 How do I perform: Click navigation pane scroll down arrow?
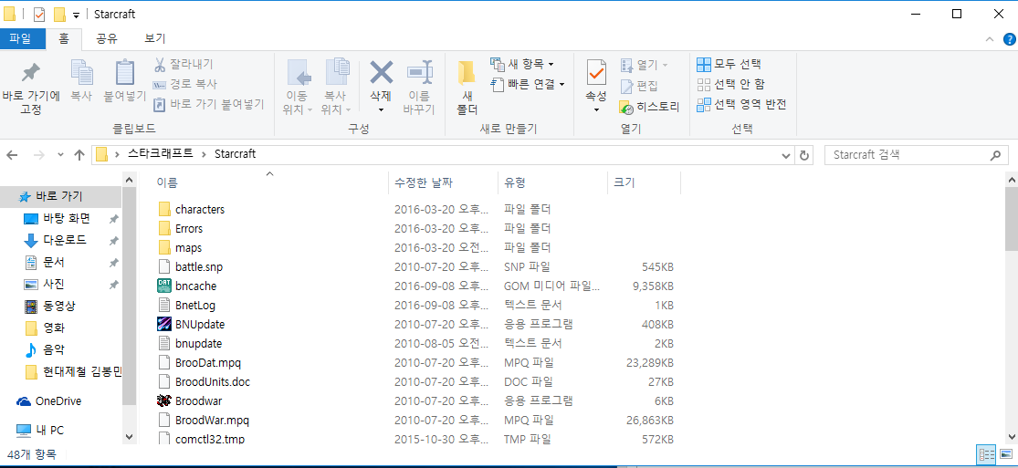(129, 438)
